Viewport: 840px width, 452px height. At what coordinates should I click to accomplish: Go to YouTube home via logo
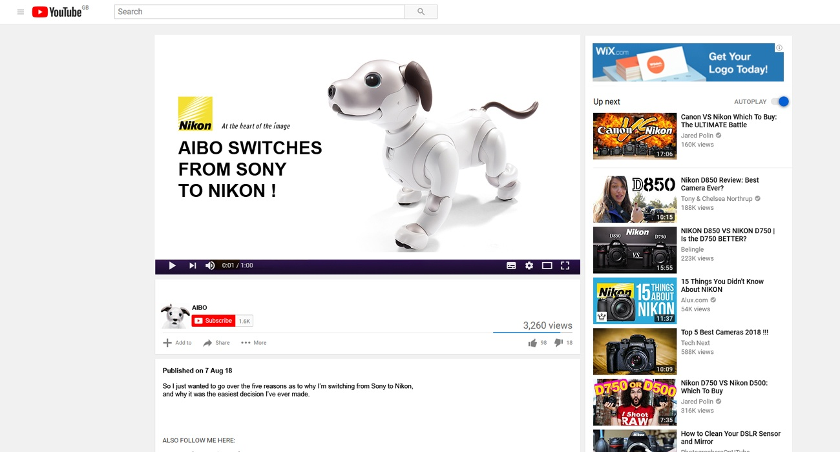click(57, 12)
